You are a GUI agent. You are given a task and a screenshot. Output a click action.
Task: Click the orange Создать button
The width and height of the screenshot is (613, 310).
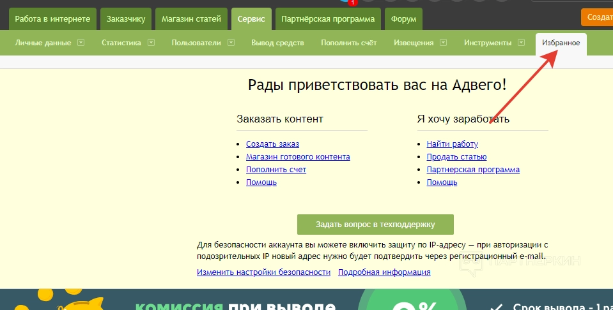pyautogui.click(x=598, y=17)
